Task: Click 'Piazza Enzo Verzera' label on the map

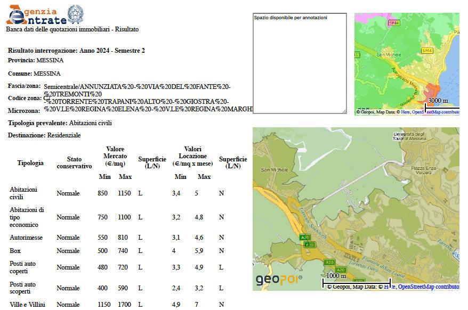Action: coord(424,170)
